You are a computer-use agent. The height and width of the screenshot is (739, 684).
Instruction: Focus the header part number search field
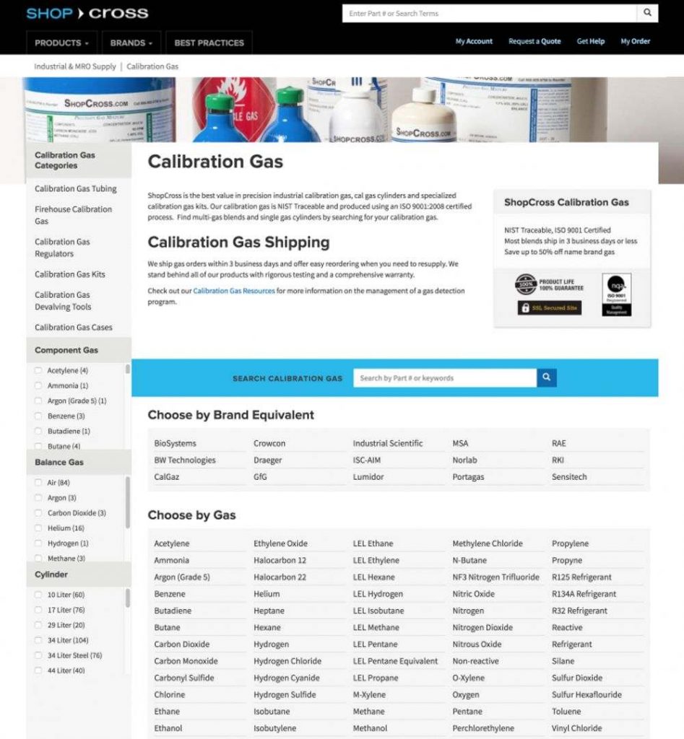click(489, 14)
